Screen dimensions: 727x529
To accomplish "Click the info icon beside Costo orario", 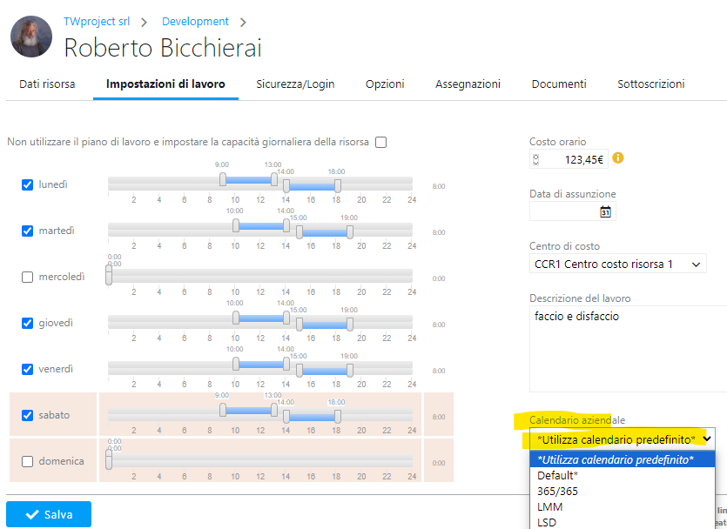I will click(618, 160).
